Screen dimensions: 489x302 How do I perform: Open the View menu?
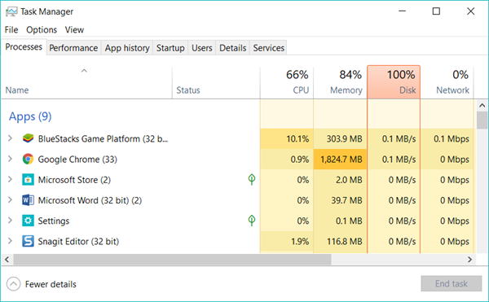coord(74,30)
